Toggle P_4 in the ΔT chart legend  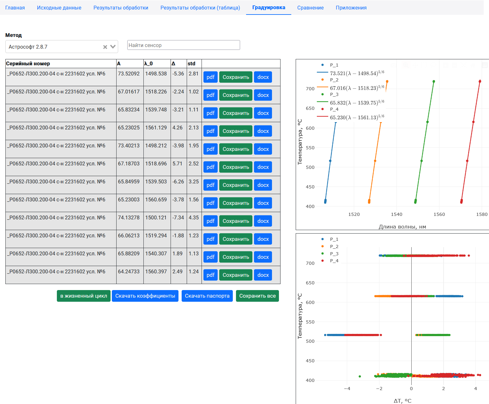pyautogui.click(x=330, y=261)
